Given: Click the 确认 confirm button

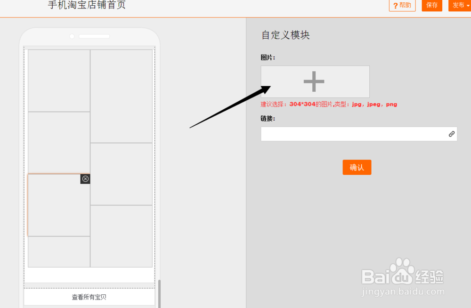Looking at the screenshot, I should point(357,167).
